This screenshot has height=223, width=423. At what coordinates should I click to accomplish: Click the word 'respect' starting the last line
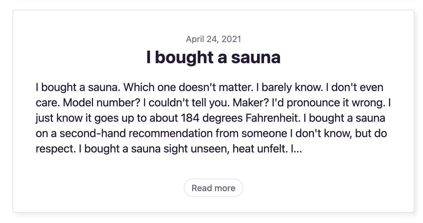coord(55,149)
